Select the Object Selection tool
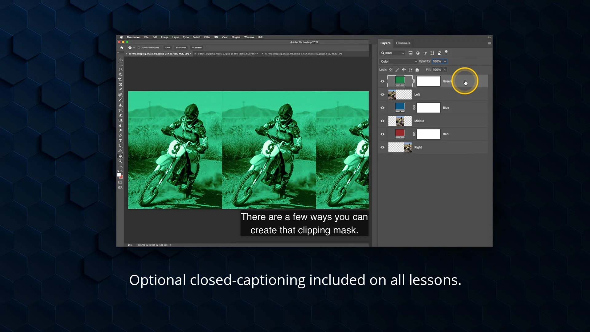Screen dimensions: 590x332 (120, 74)
